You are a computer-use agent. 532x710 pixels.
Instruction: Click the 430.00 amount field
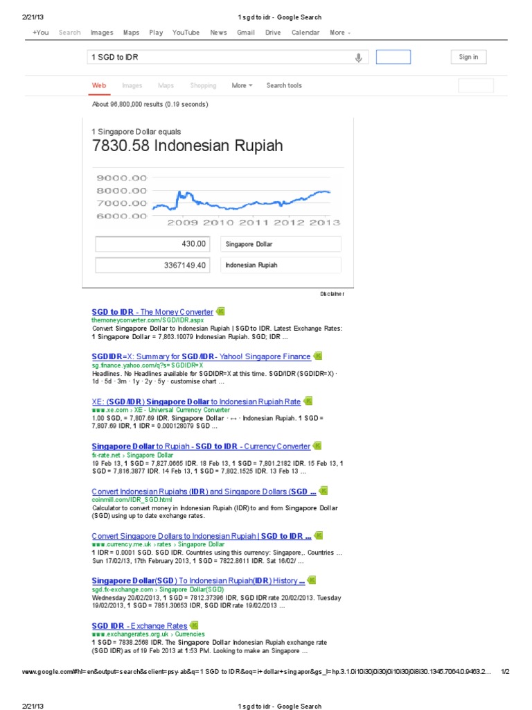(x=152, y=244)
